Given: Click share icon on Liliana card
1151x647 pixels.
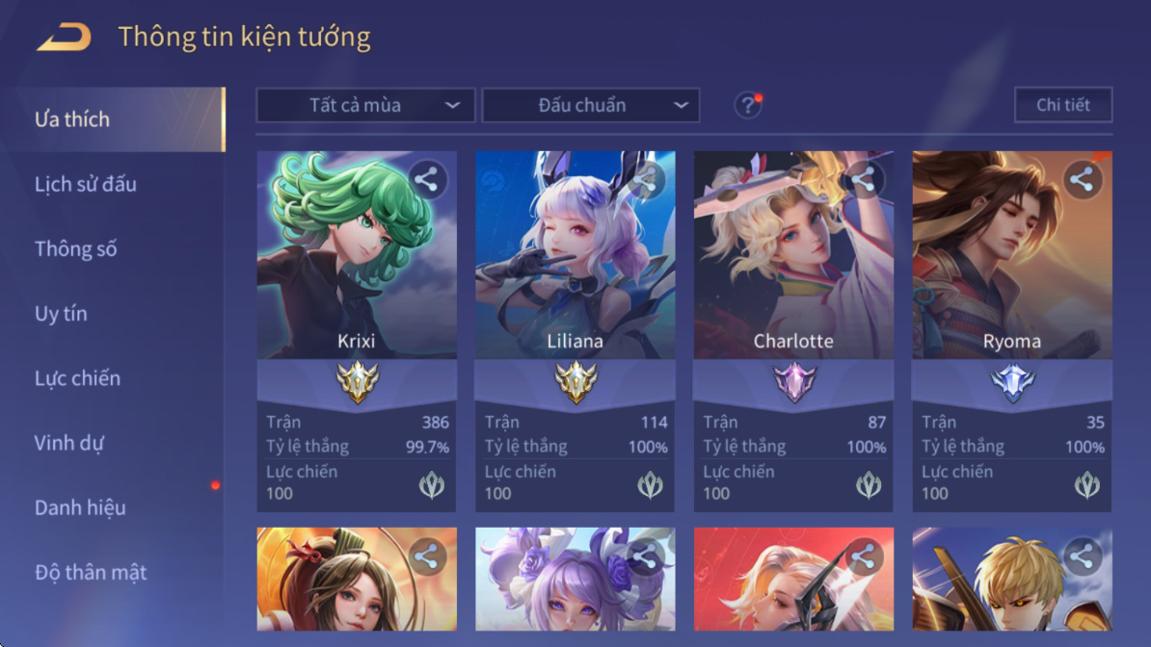Looking at the screenshot, I should tap(645, 180).
